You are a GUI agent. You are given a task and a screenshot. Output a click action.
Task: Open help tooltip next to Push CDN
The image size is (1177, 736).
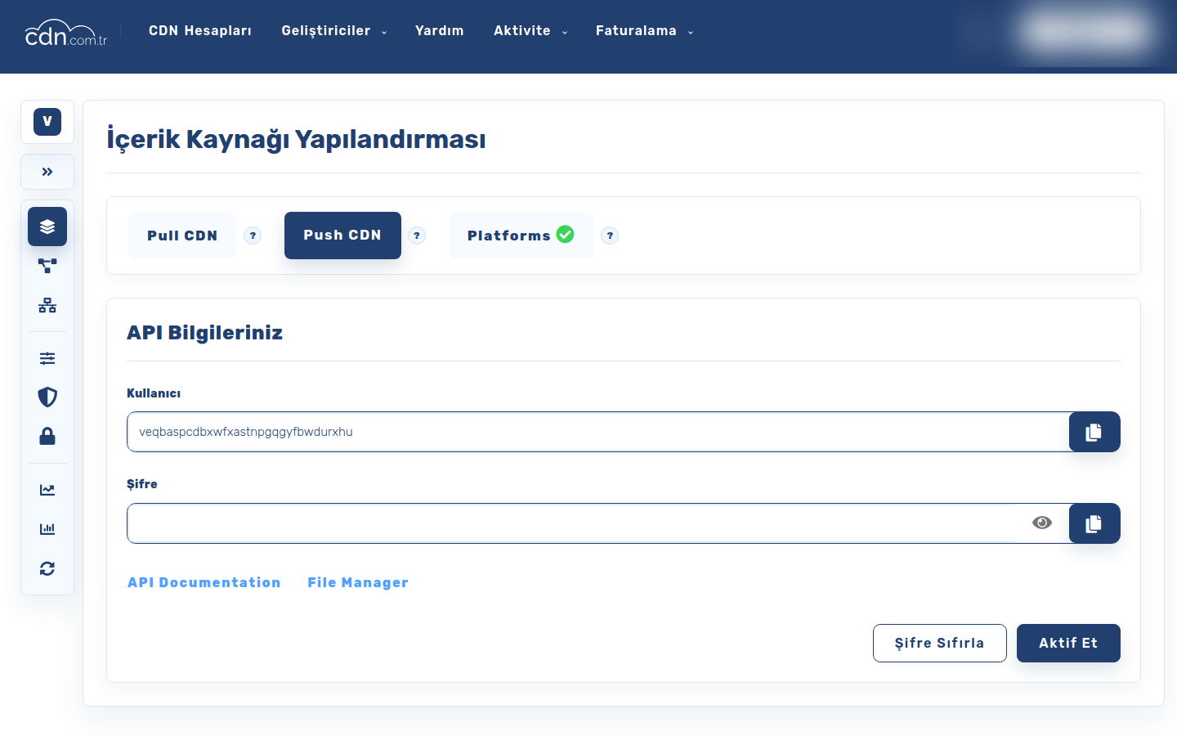417,236
